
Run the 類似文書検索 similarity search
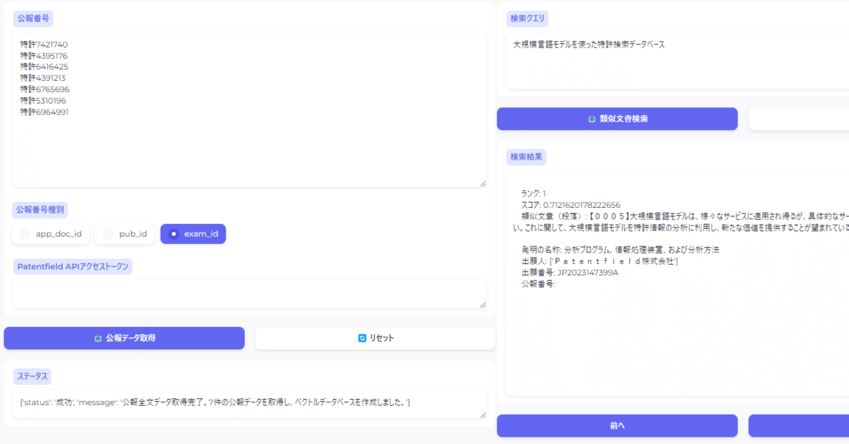coord(616,119)
